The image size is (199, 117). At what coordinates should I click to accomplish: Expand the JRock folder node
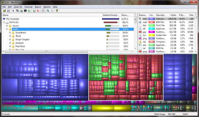pos(10,36)
